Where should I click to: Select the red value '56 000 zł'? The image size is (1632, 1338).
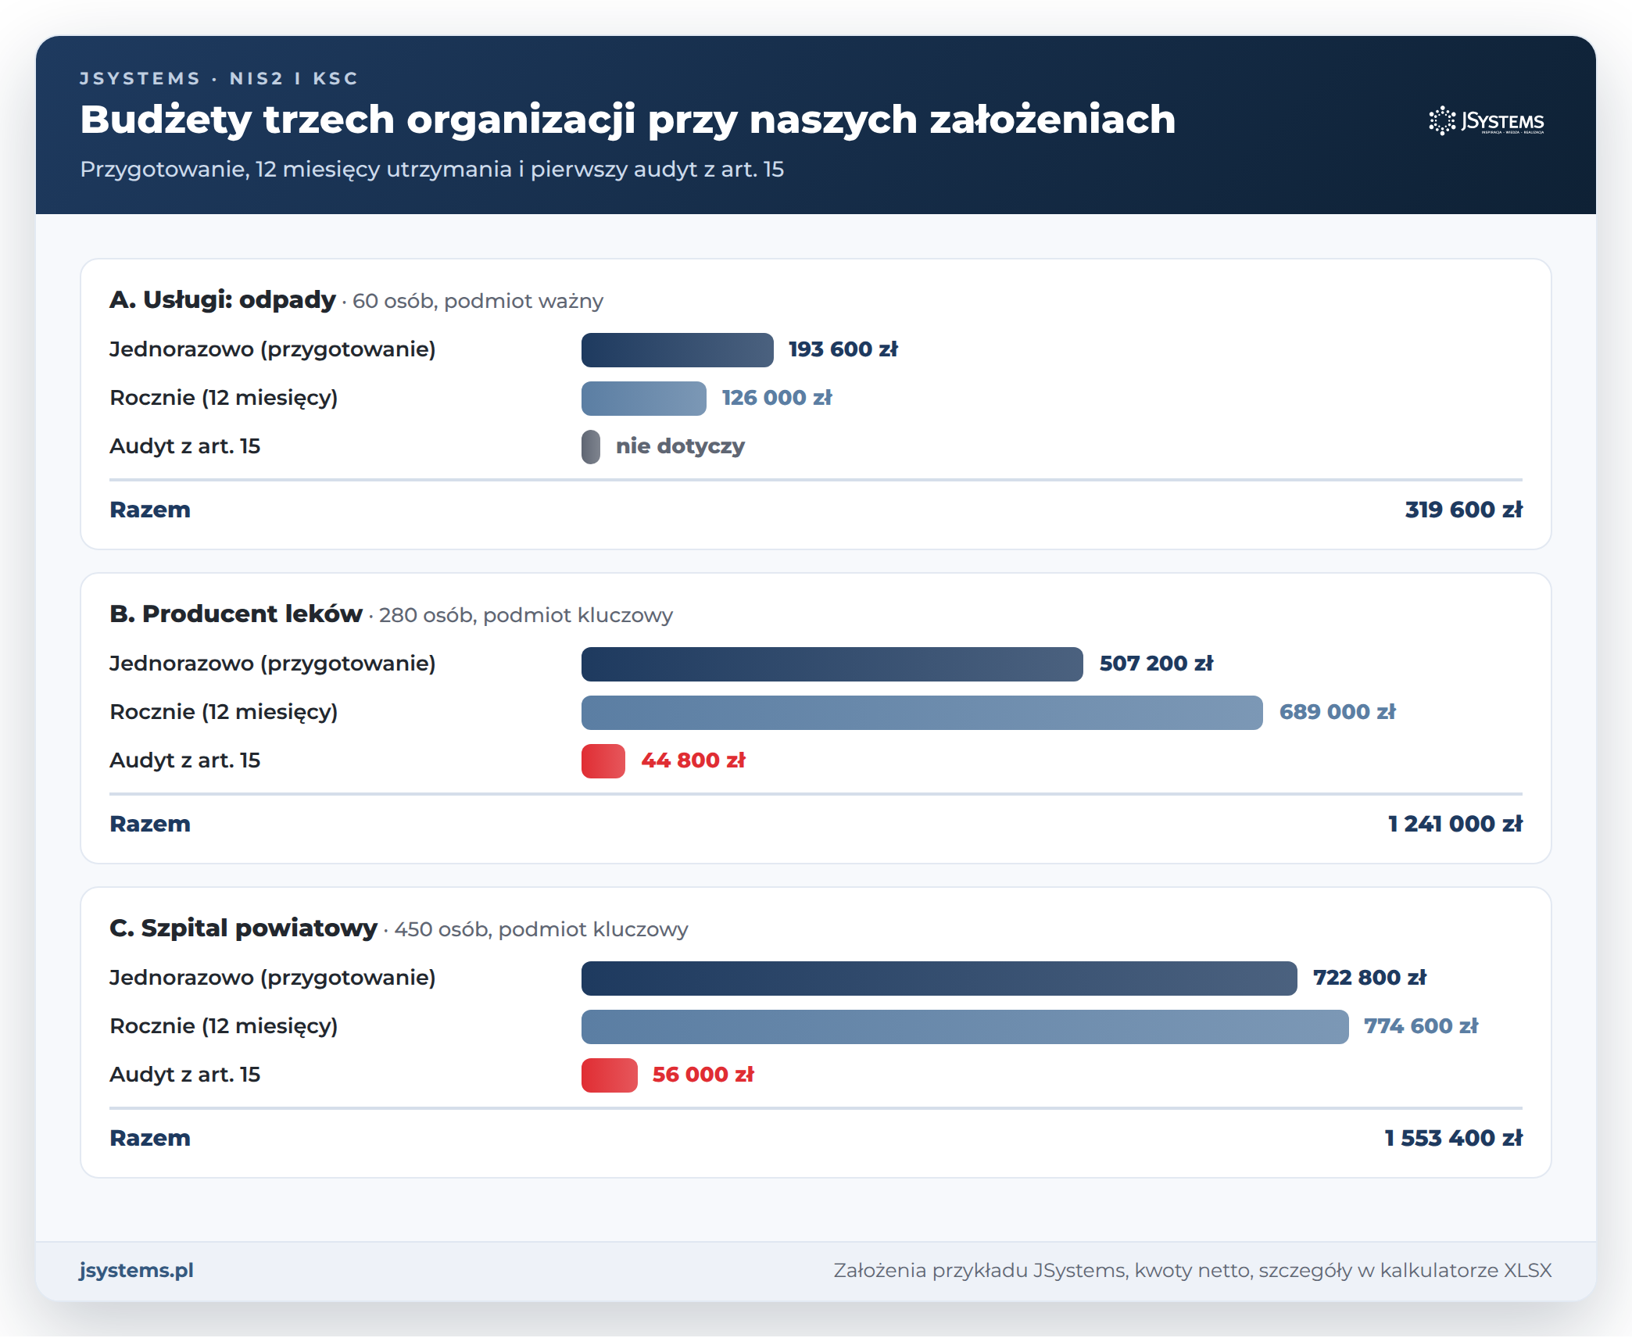tap(703, 1075)
